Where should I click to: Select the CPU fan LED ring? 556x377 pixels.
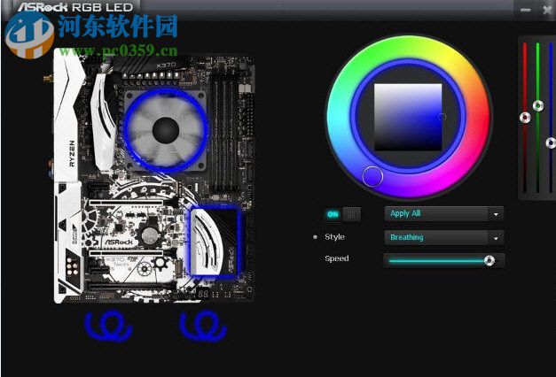click(x=166, y=130)
